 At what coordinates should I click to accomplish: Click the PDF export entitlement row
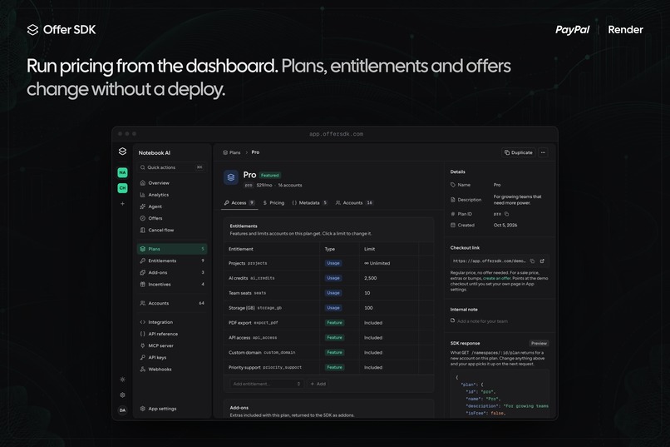click(x=328, y=322)
